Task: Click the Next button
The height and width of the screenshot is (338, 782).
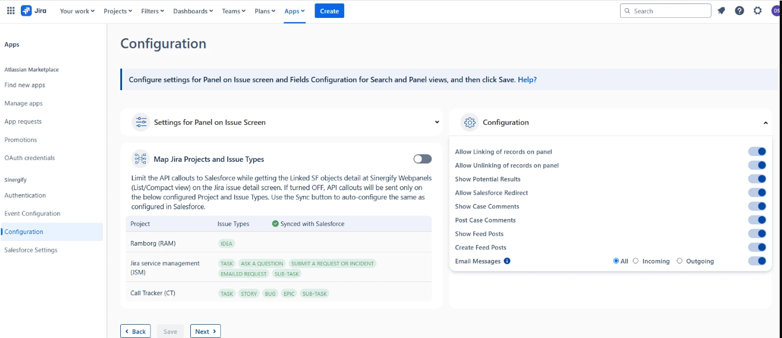Action: coord(205,331)
